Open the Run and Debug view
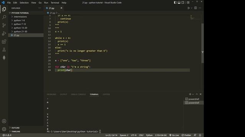245x137 pixels. pos(4,33)
